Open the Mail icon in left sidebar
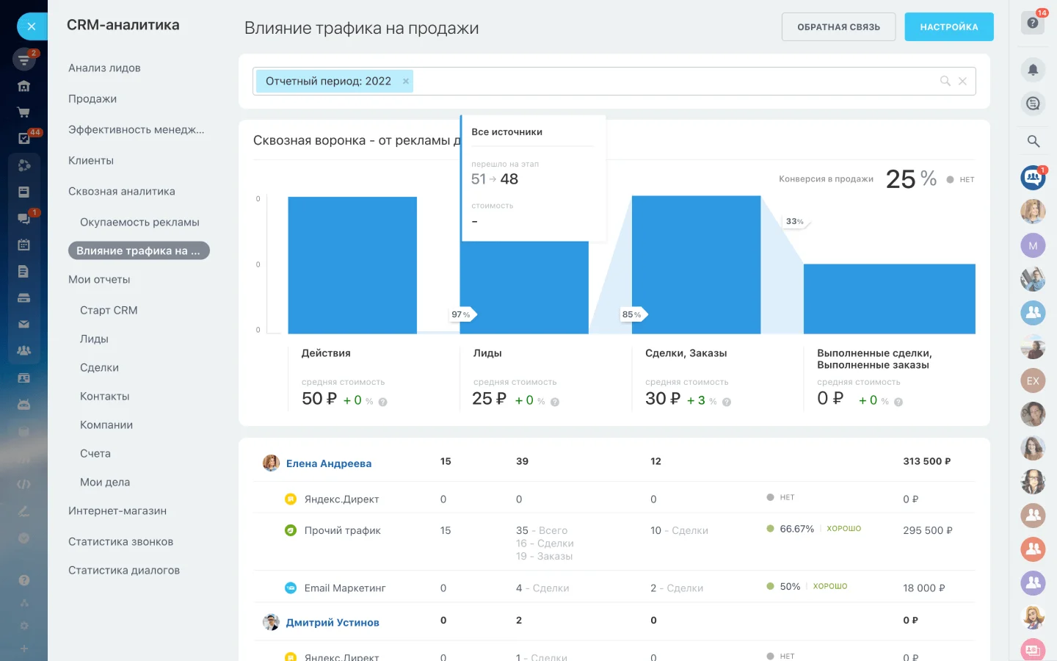Viewport: 1057px width, 661px height. (x=24, y=323)
